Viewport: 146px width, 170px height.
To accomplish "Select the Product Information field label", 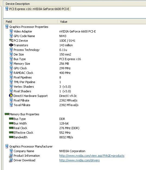I will pyautogui.click(x=27, y=156).
